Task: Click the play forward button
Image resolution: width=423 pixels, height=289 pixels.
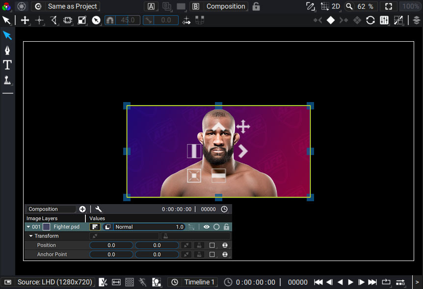Action: (x=350, y=282)
